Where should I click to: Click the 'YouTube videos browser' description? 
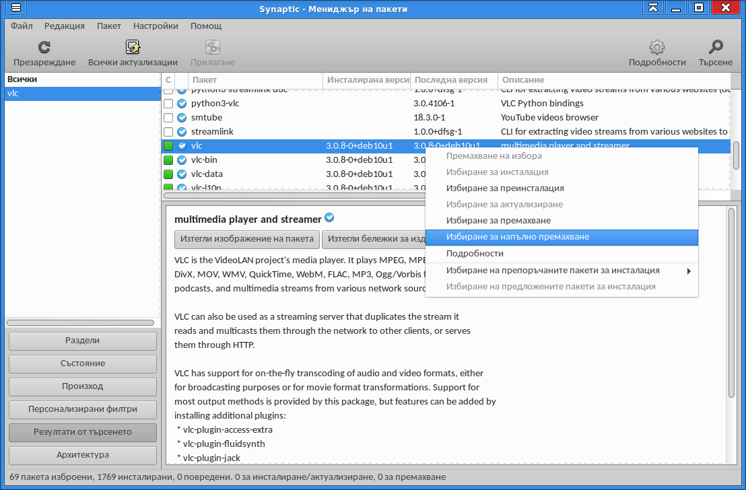(x=549, y=118)
